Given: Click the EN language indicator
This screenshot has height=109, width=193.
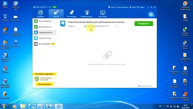Looking at the screenshot, I should click(160, 106).
